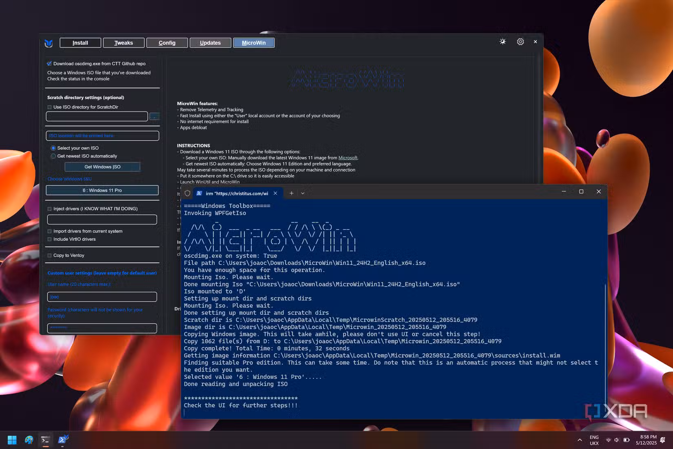
Task: Click the scratch directory browse button
Action: coord(154,117)
